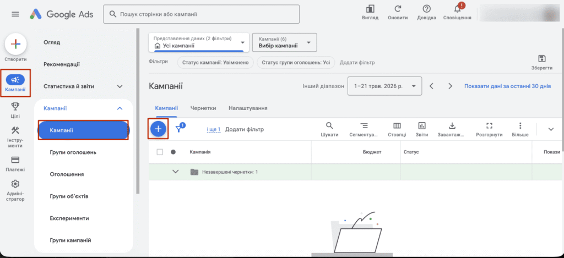
Task: Switch to the Кампанії tab
Action: click(x=166, y=108)
